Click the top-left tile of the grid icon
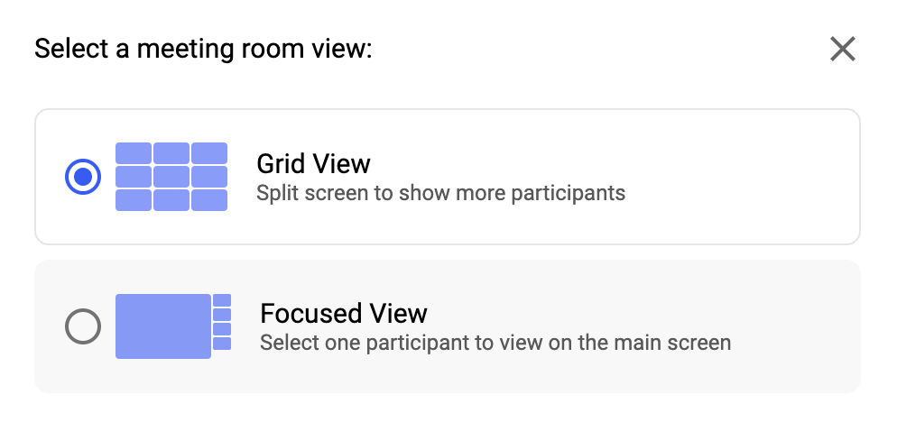Image resolution: width=897 pixels, height=422 pixels. pos(134,153)
